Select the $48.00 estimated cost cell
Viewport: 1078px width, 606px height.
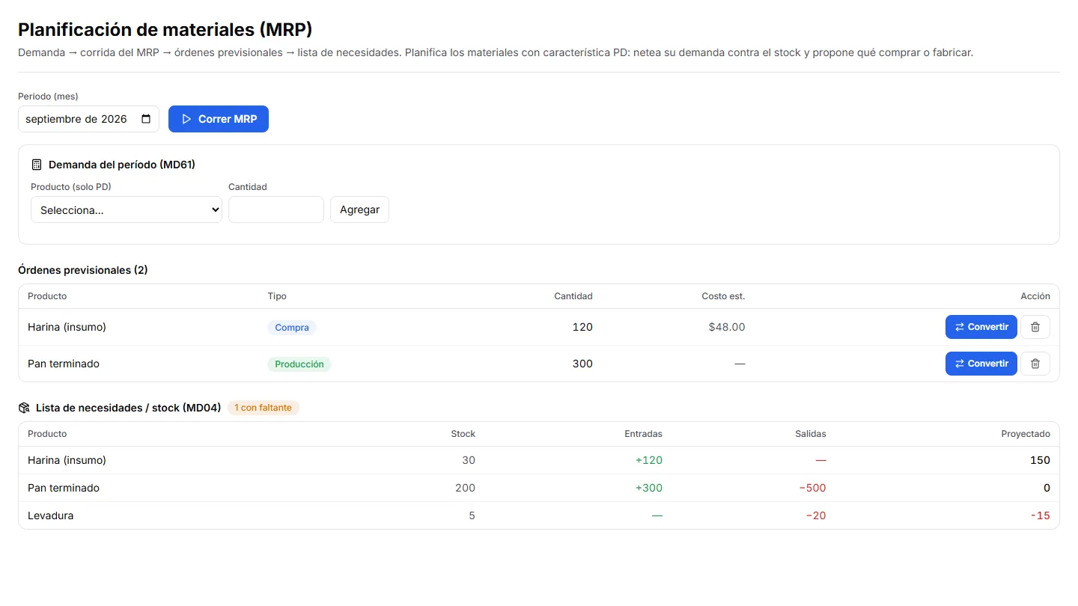(x=727, y=327)
